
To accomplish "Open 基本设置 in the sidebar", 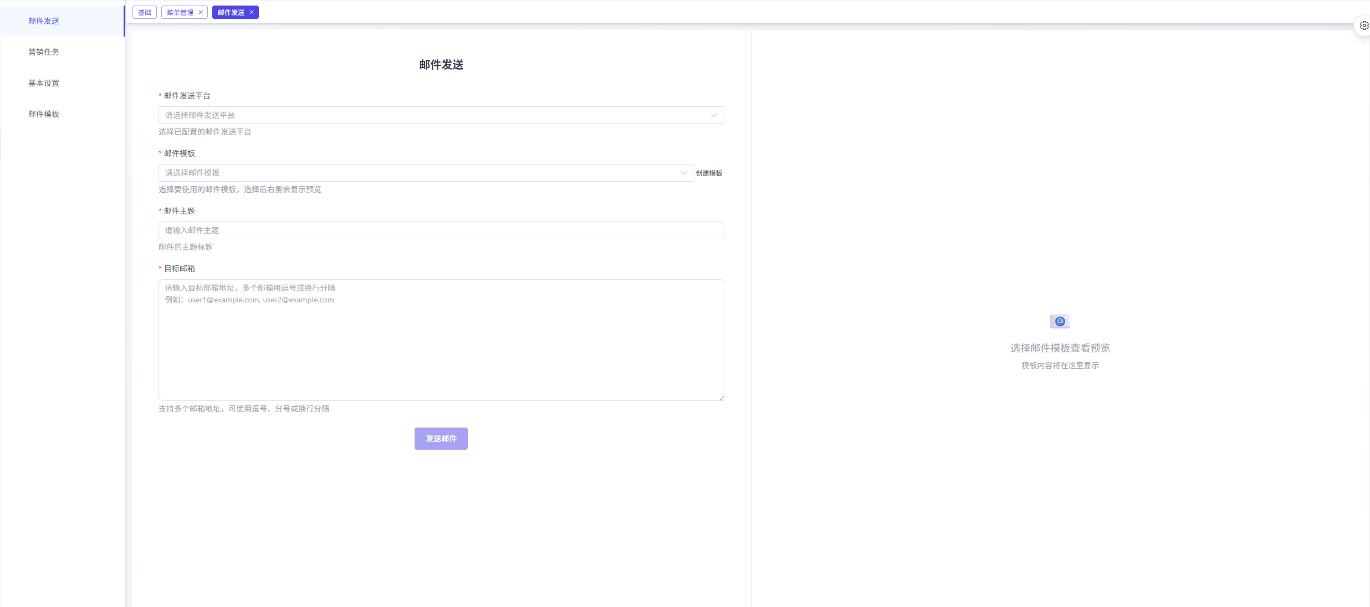I will [x=63, y=83].
